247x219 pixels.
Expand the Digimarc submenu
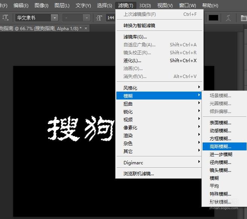click(159, 162)
